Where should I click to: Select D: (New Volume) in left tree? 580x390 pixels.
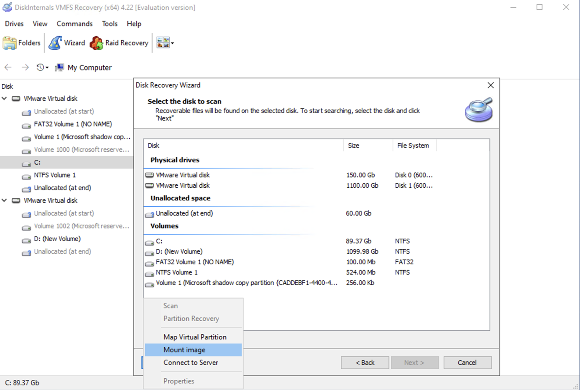(x=57, y=239)
